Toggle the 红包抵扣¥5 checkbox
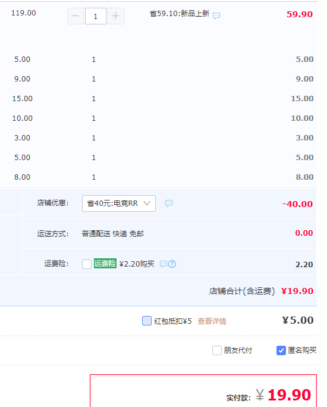This screenshot has width=327, height=407. [147, 321]
